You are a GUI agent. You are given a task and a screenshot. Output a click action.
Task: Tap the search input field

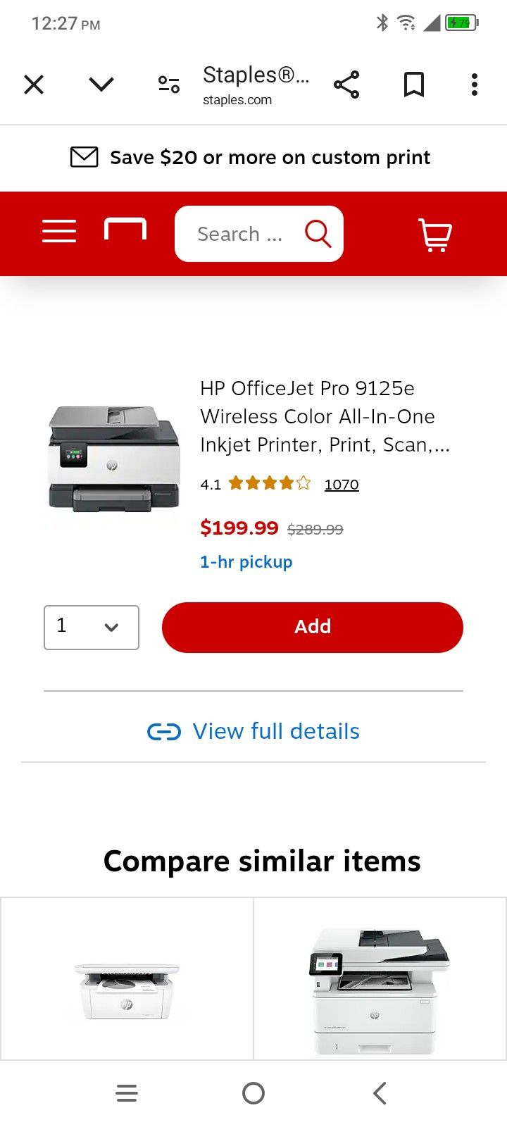(x=239, y=234)
